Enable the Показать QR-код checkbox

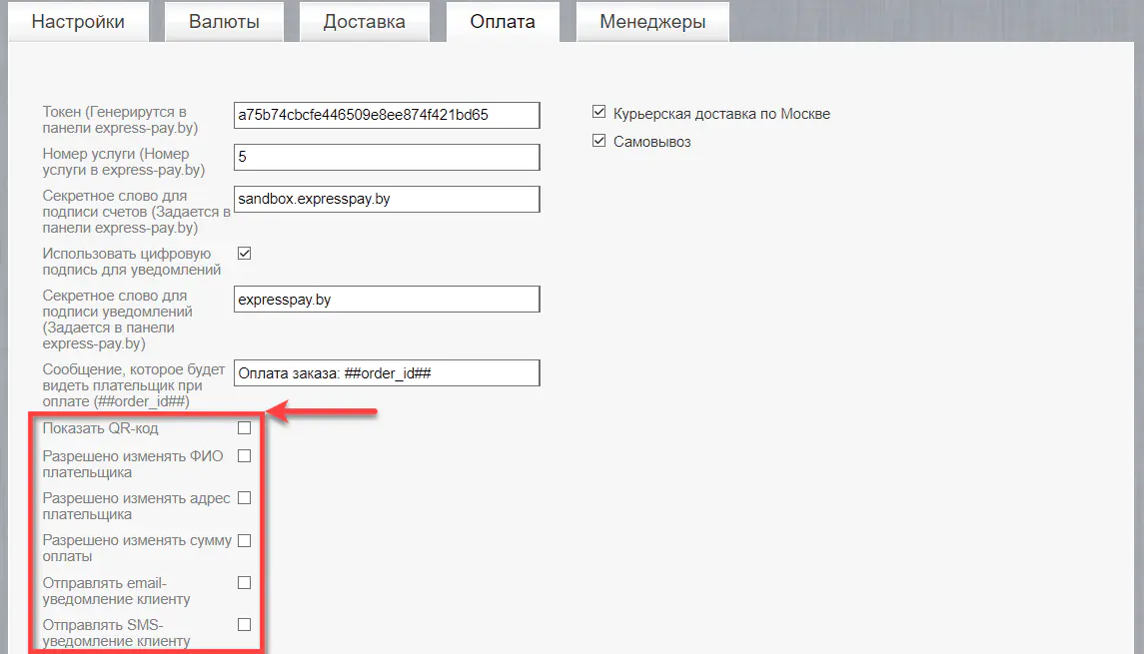click(244, 427)
